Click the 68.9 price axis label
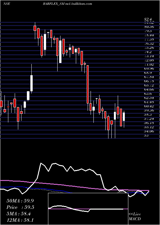Image resolution: width=160 pixels, height=225 pixels. (x=148, y=73)
